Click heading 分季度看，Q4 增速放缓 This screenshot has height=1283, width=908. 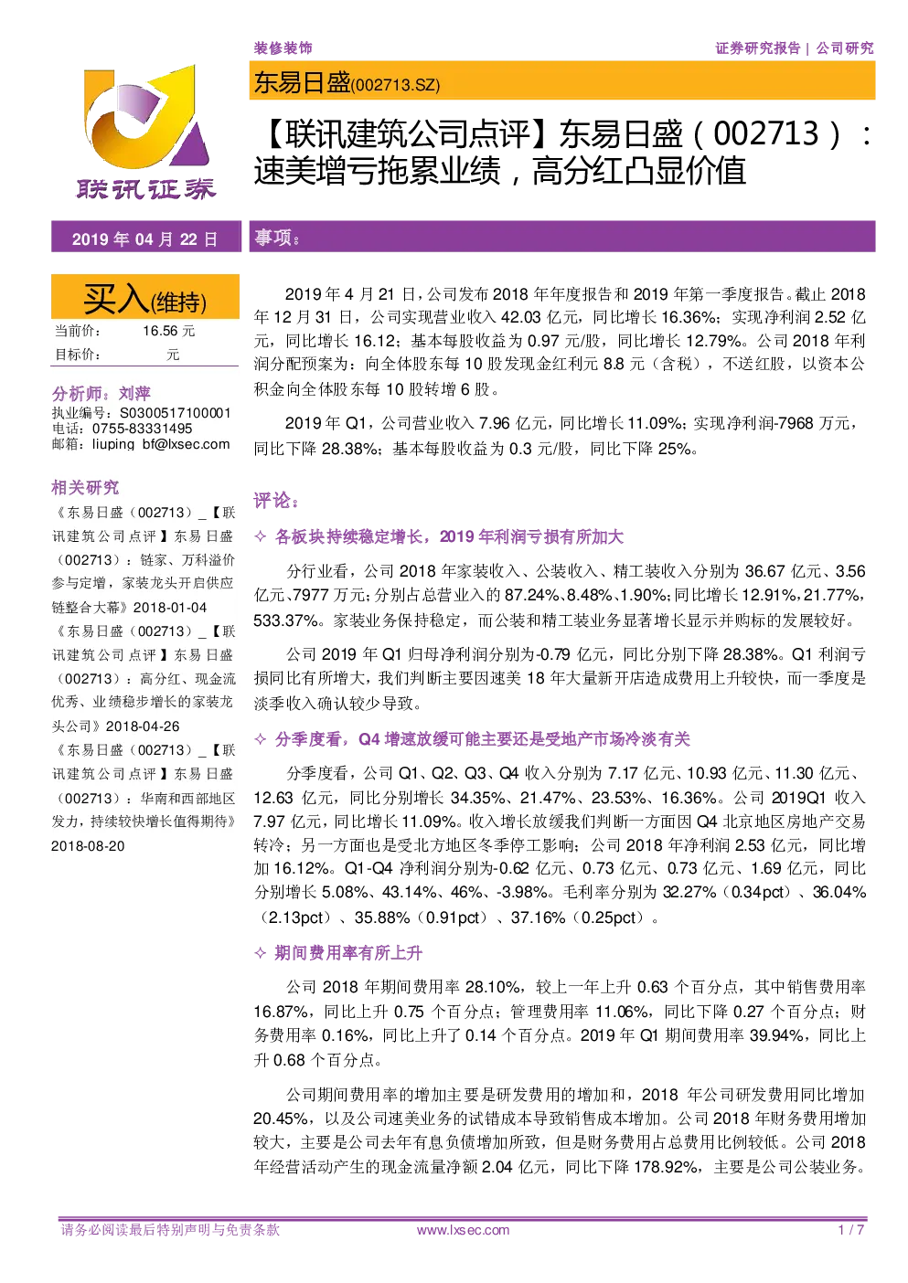tap(482, 739)
